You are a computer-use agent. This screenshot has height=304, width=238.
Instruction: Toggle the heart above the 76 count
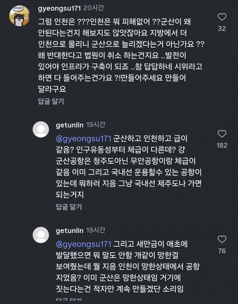tap(222, 239)
